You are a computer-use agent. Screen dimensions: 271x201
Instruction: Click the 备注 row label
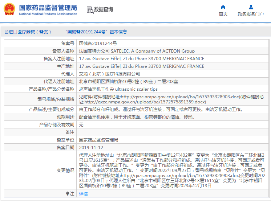[70, 132]
